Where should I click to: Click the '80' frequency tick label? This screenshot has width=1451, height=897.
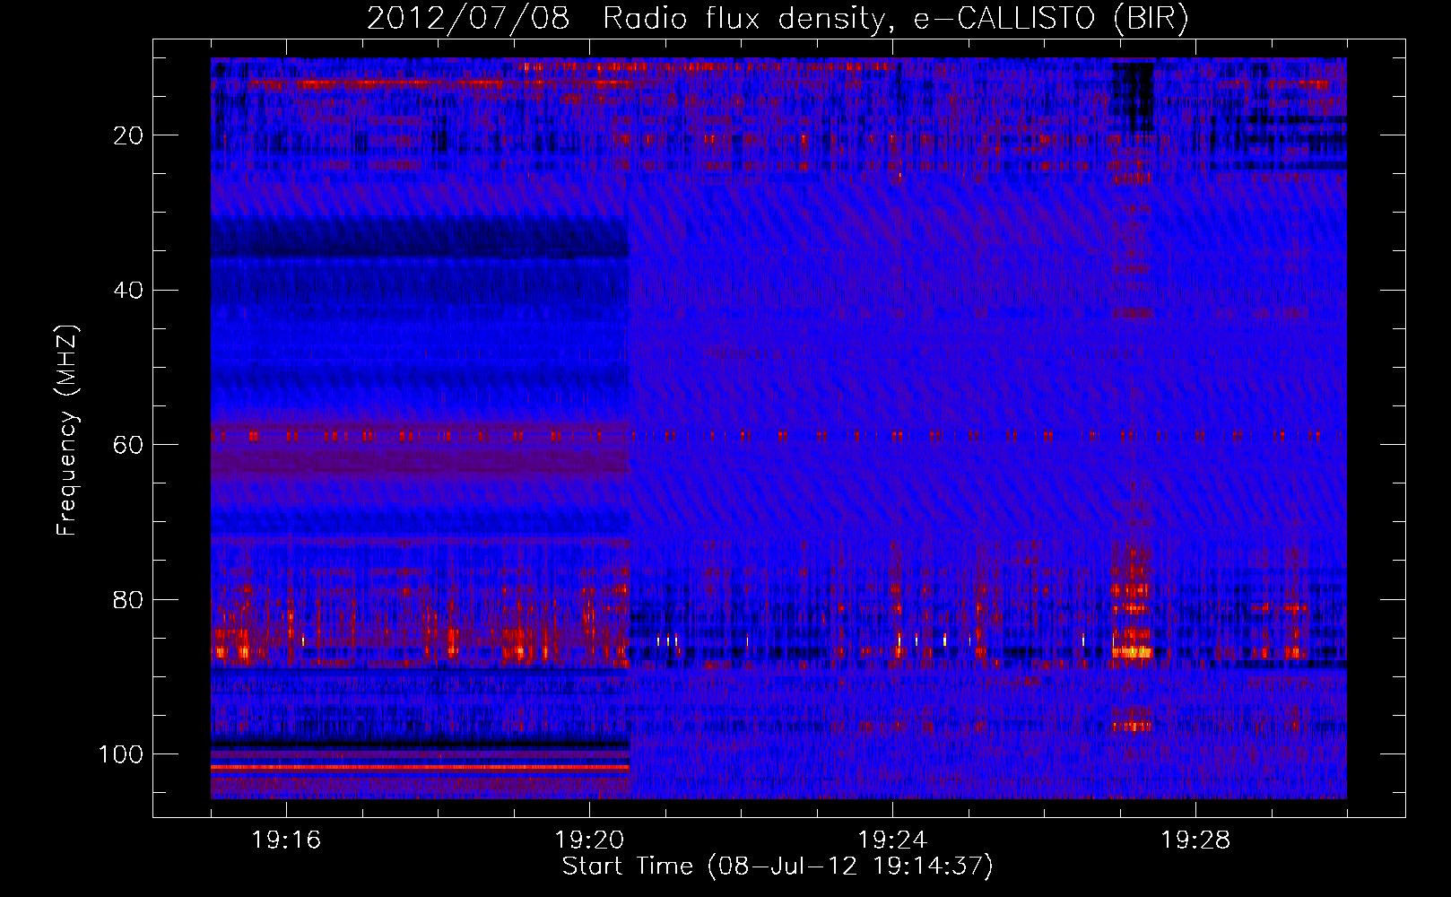click(x=129, y=599)
